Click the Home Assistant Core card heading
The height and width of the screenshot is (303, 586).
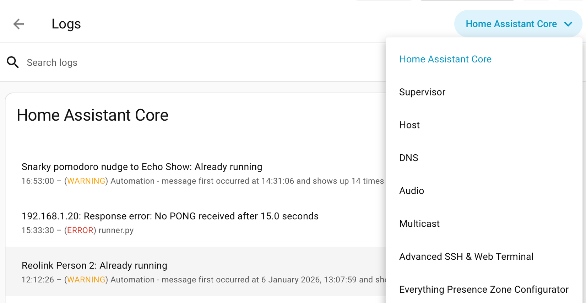[x=92, y=115]
